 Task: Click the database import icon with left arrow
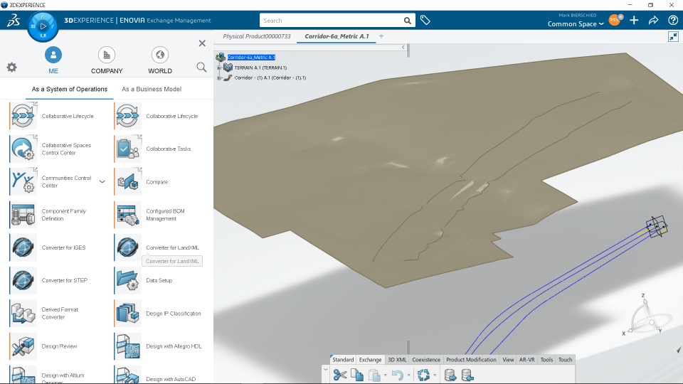pyautogui.click(x=467, y=375)
